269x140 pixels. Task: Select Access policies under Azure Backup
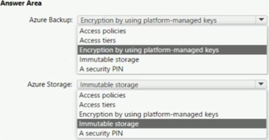coord(103,31)
